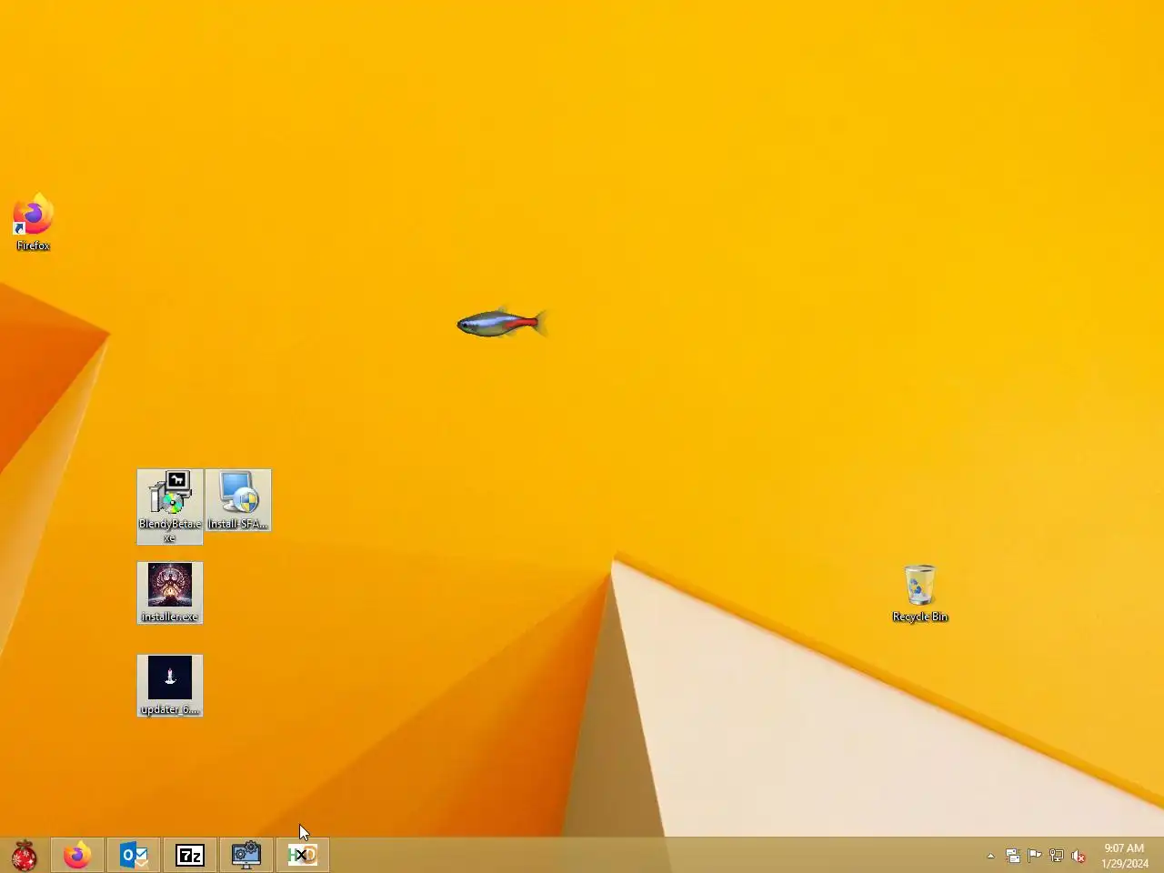This screenshot has height=873, width=1164.
Task: Select the Firefox desktop shortcut
Action: tap(33, 223)
